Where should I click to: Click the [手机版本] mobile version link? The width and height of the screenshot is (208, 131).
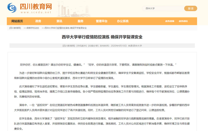(x=82, y=46)
